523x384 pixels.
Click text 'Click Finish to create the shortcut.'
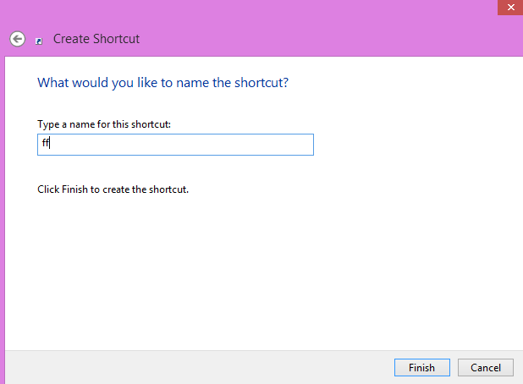pos(113,189)
